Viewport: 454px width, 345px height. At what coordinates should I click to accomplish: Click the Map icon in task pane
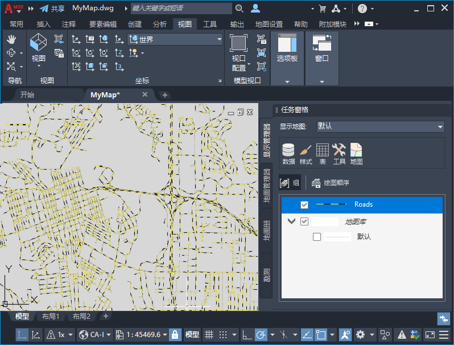356,154
